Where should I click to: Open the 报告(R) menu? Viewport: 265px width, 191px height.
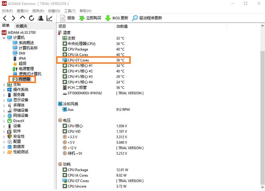coord(38,11)
